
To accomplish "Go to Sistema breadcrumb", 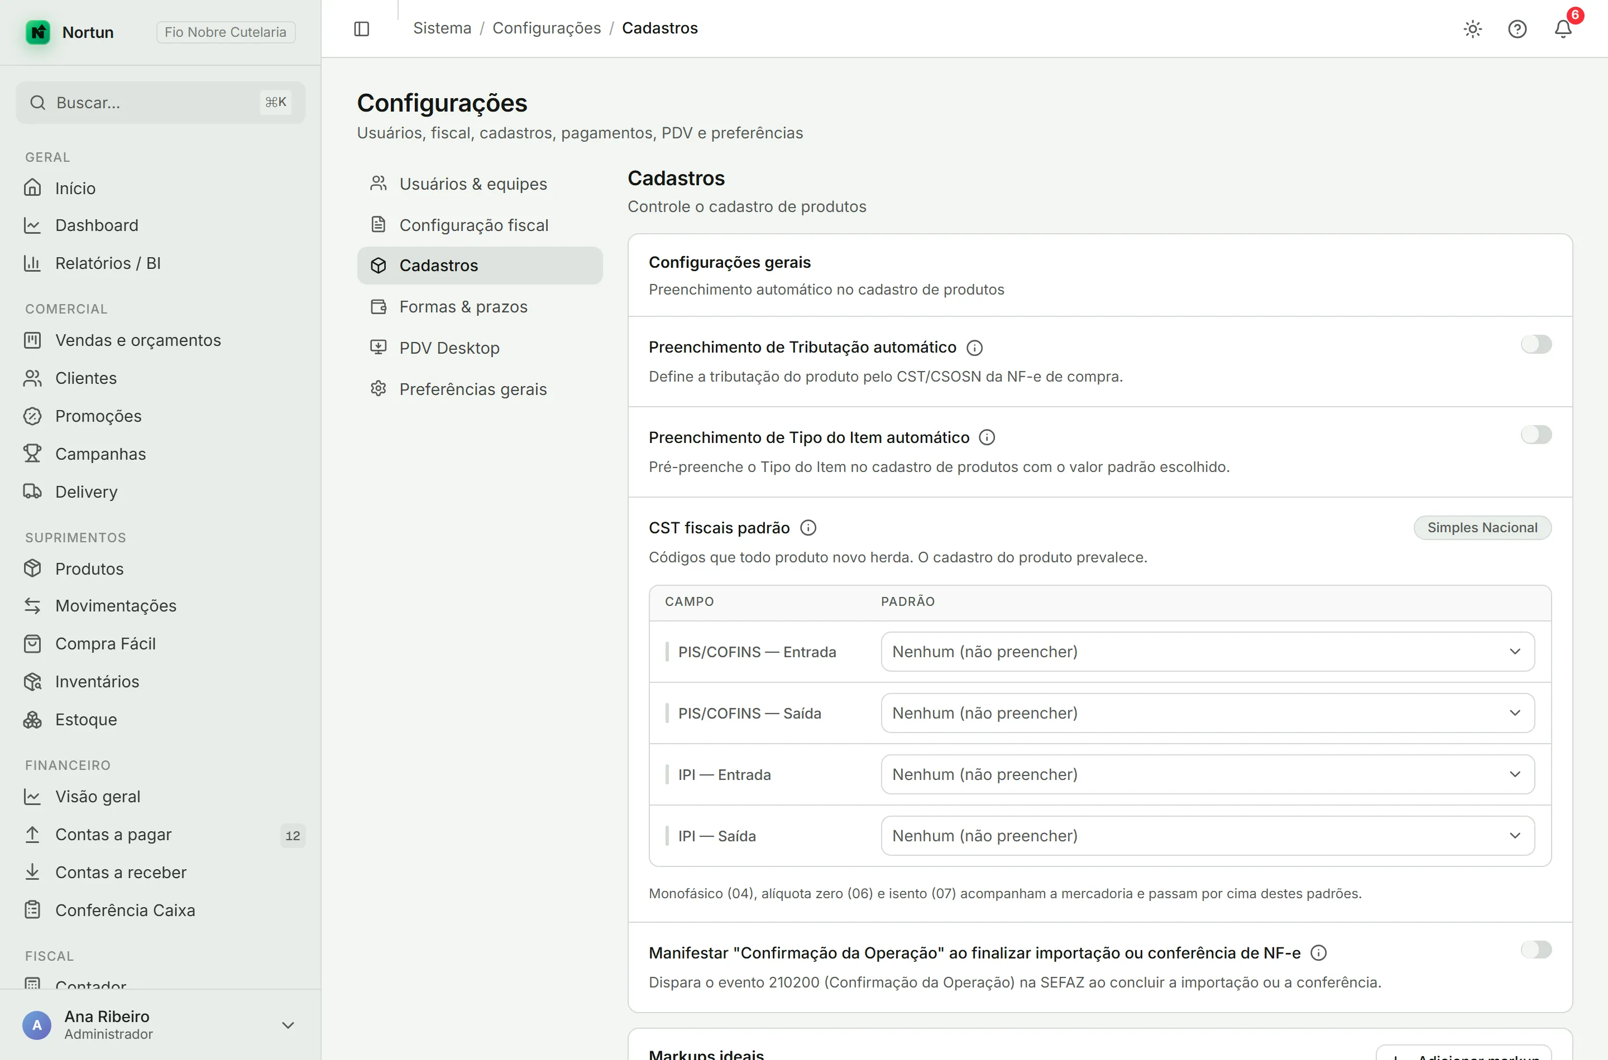I will [x=442, y=28].
